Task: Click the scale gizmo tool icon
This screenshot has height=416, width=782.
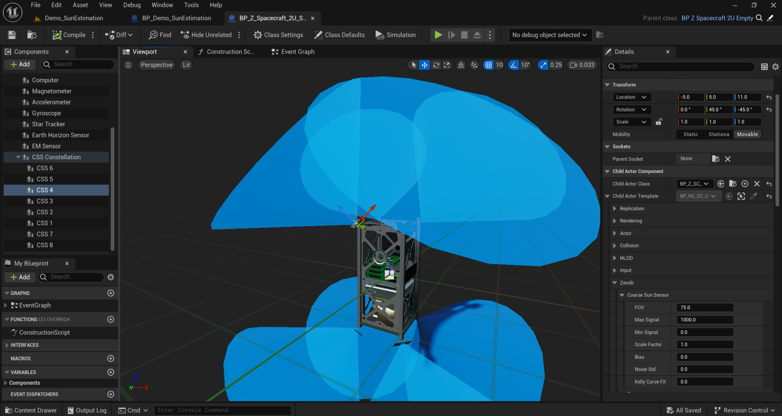Action: click(447, 65)
